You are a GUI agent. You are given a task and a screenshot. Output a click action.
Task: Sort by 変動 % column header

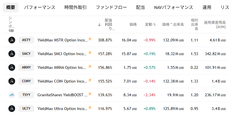tap(150, 25)
